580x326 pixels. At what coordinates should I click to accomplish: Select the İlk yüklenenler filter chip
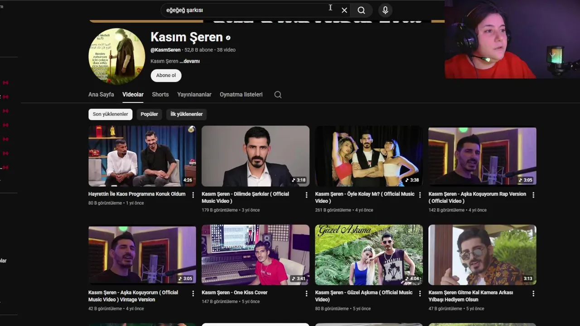(x=186, y=114)
